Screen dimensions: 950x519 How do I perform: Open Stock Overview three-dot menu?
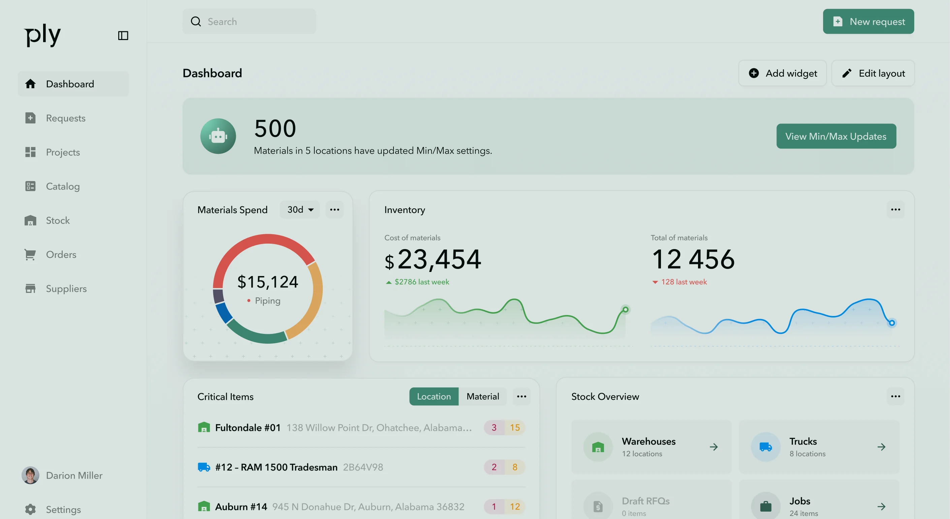coord(895,396)
